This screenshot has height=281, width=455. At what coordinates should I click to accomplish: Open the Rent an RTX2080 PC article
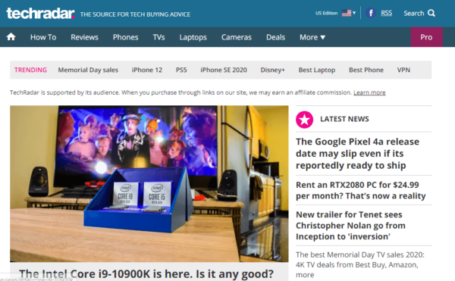click(x=361, y=190)
